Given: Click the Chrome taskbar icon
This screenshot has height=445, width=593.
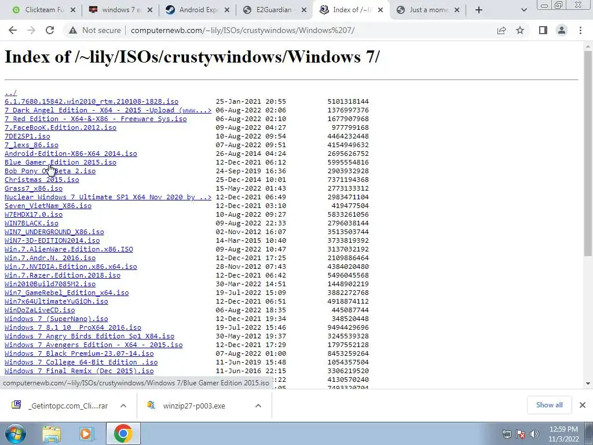Looking at the screenshot, I should tap(123, 433).
